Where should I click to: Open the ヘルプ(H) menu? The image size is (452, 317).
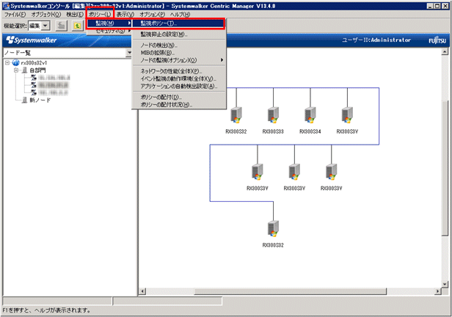(x=180, y=14)
